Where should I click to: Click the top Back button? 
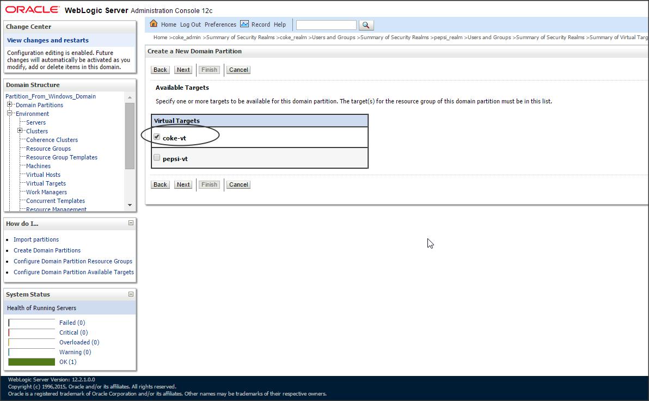click(x=160, y=70)
